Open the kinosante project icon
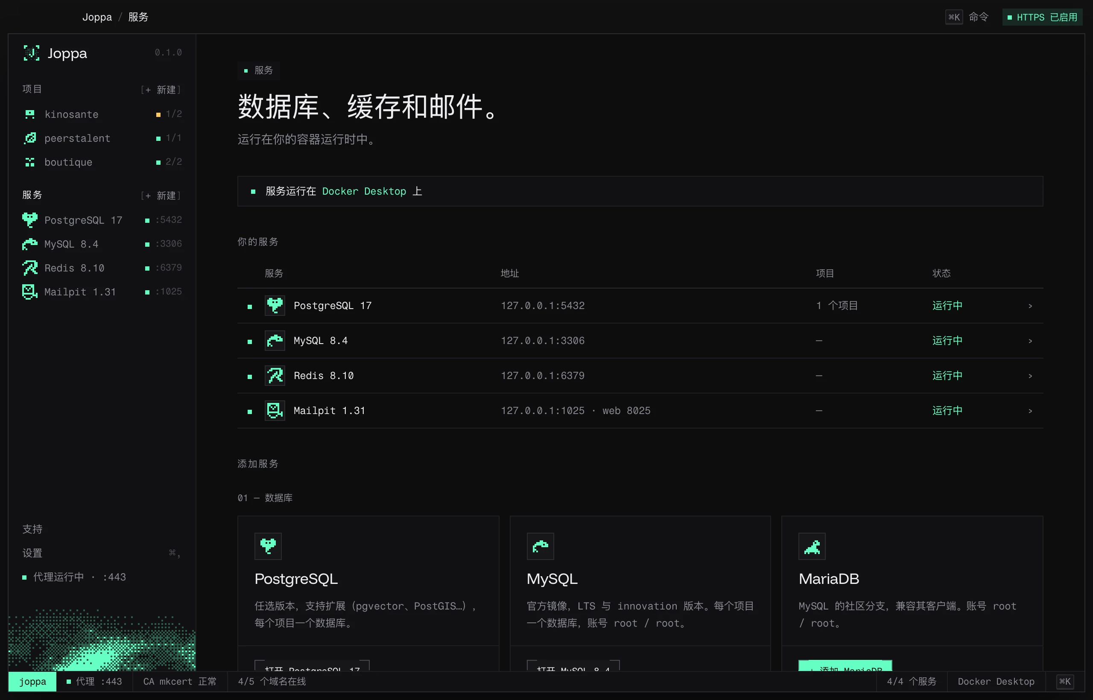 click(x=30, y=114)
